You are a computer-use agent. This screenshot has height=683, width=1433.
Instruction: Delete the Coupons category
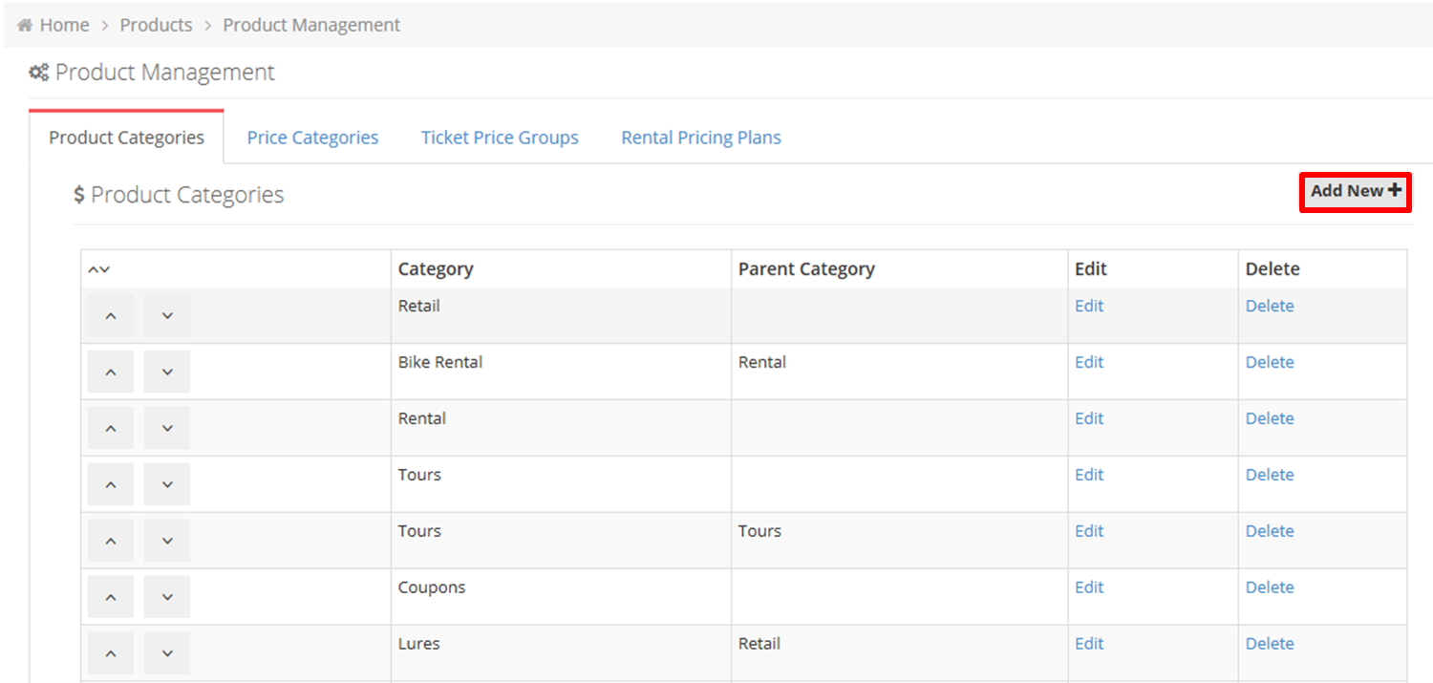click(x=1270, y=587)
